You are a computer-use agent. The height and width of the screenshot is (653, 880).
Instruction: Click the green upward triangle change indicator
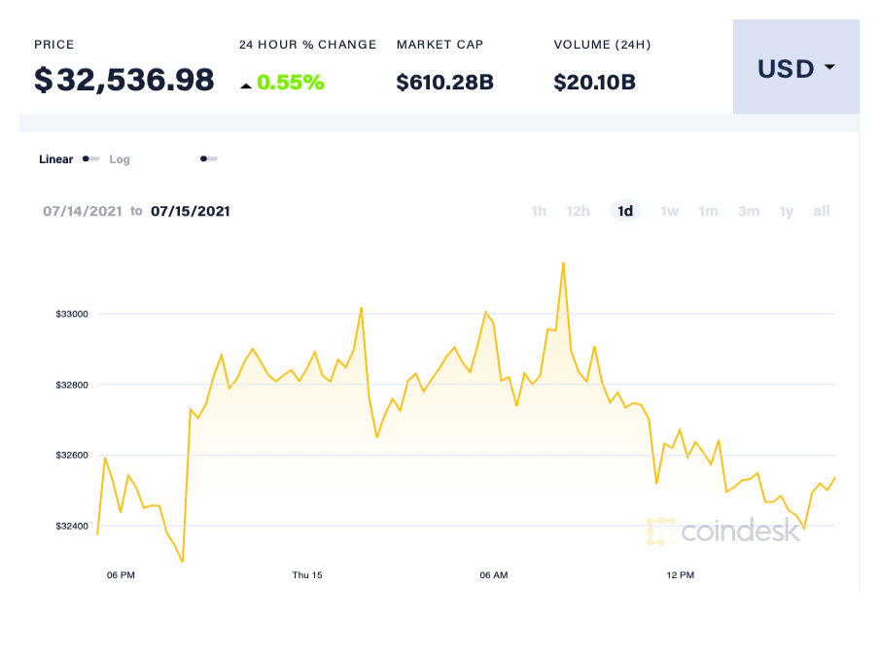247,84
